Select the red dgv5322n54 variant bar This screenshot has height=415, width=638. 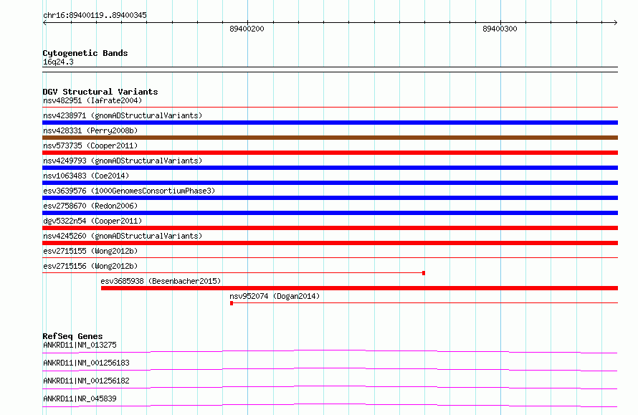[x=330, y=228]
